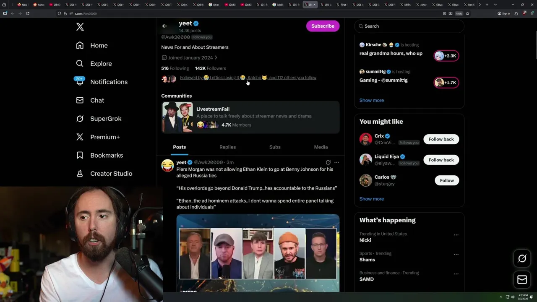This screenshot has height=302, width=537.
Task: Click Show more under You might like
Action: pos(372,199)
